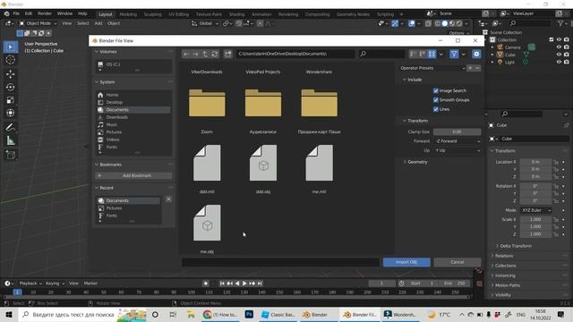
Task: Toggle the file filter funnel icon
Action: [454, 54]
